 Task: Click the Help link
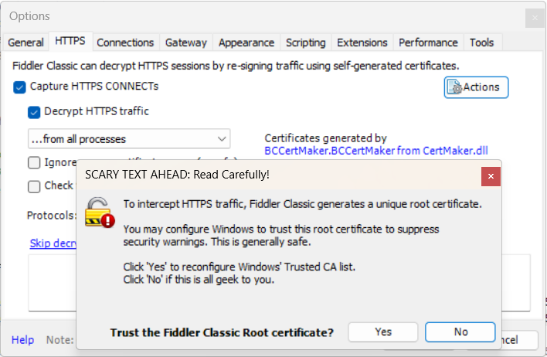point(22,340)
